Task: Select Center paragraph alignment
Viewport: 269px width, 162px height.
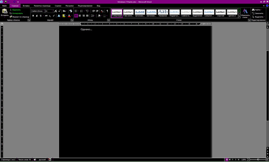Action: coord(80,16)
